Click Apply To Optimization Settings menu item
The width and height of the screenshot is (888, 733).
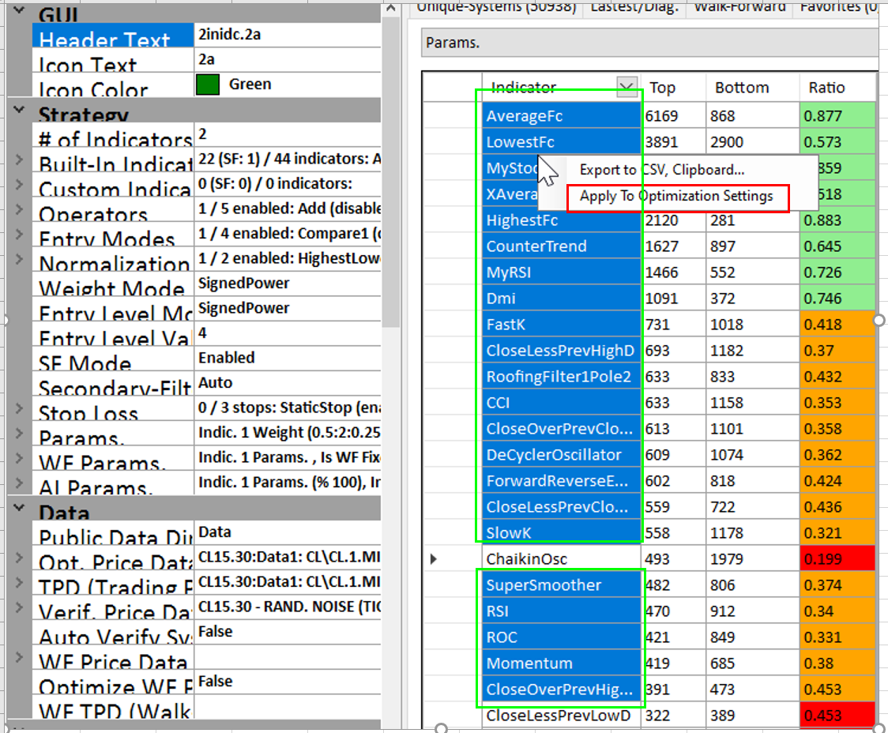676,197
